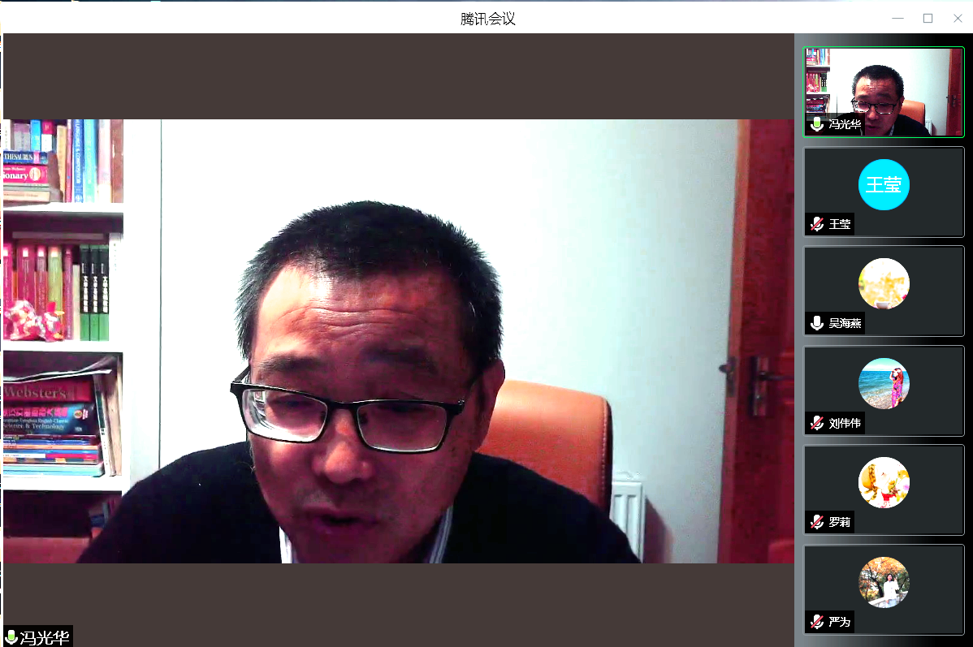Select the cyan 王莹 avatar circle

[x=884, y=184]
